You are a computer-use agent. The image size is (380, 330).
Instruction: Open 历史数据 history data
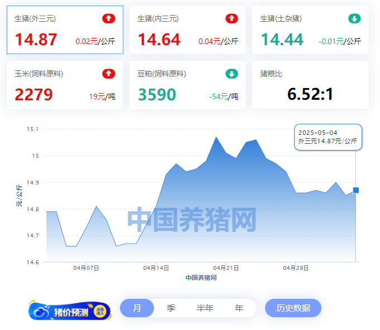point(293,308)
